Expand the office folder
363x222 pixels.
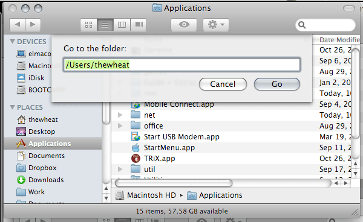120,125
